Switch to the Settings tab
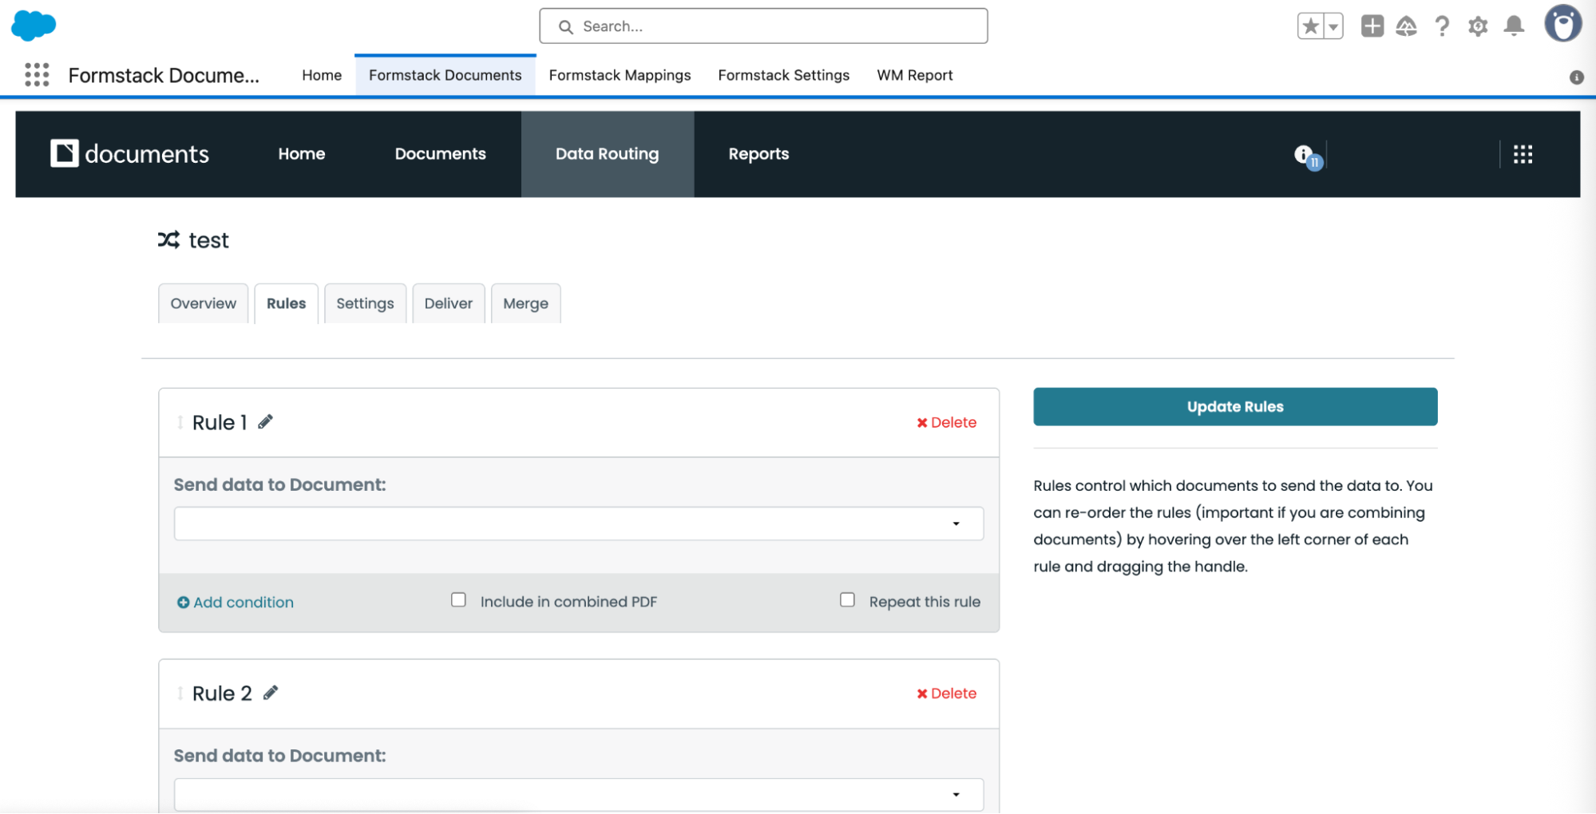The image size is (1596, 814). 365,303
